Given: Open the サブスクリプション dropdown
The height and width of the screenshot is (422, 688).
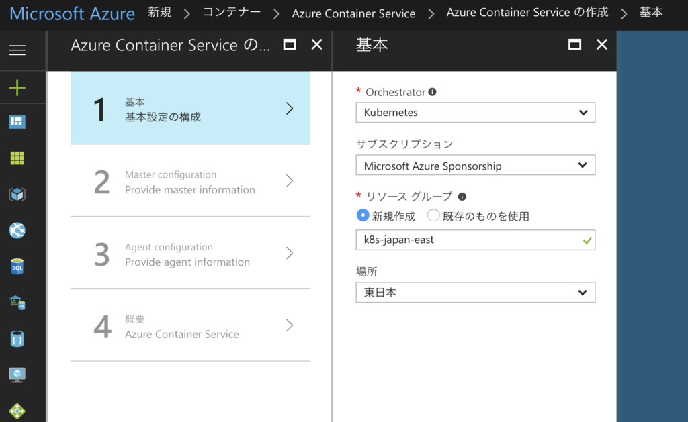Looking at the screenshot, I should 475,166.
